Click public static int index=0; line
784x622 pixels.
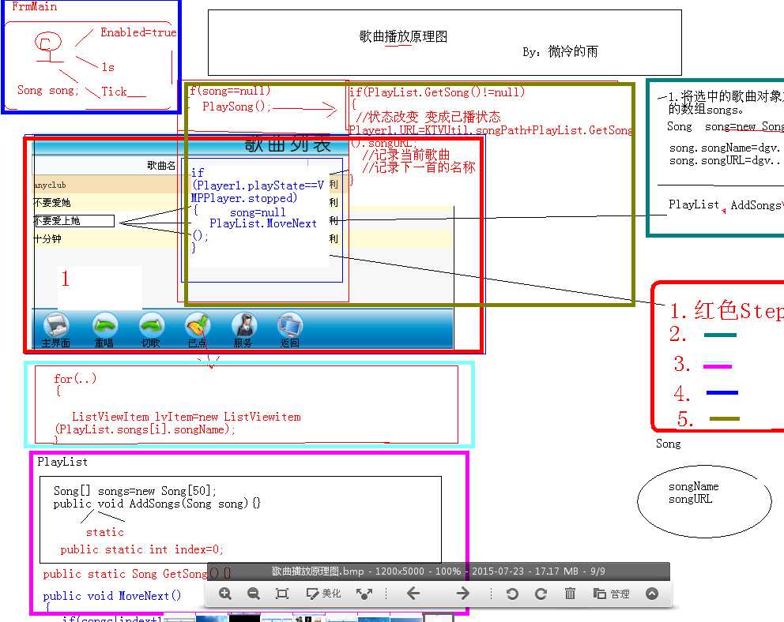pyautogui.click(x=141, y=549)
